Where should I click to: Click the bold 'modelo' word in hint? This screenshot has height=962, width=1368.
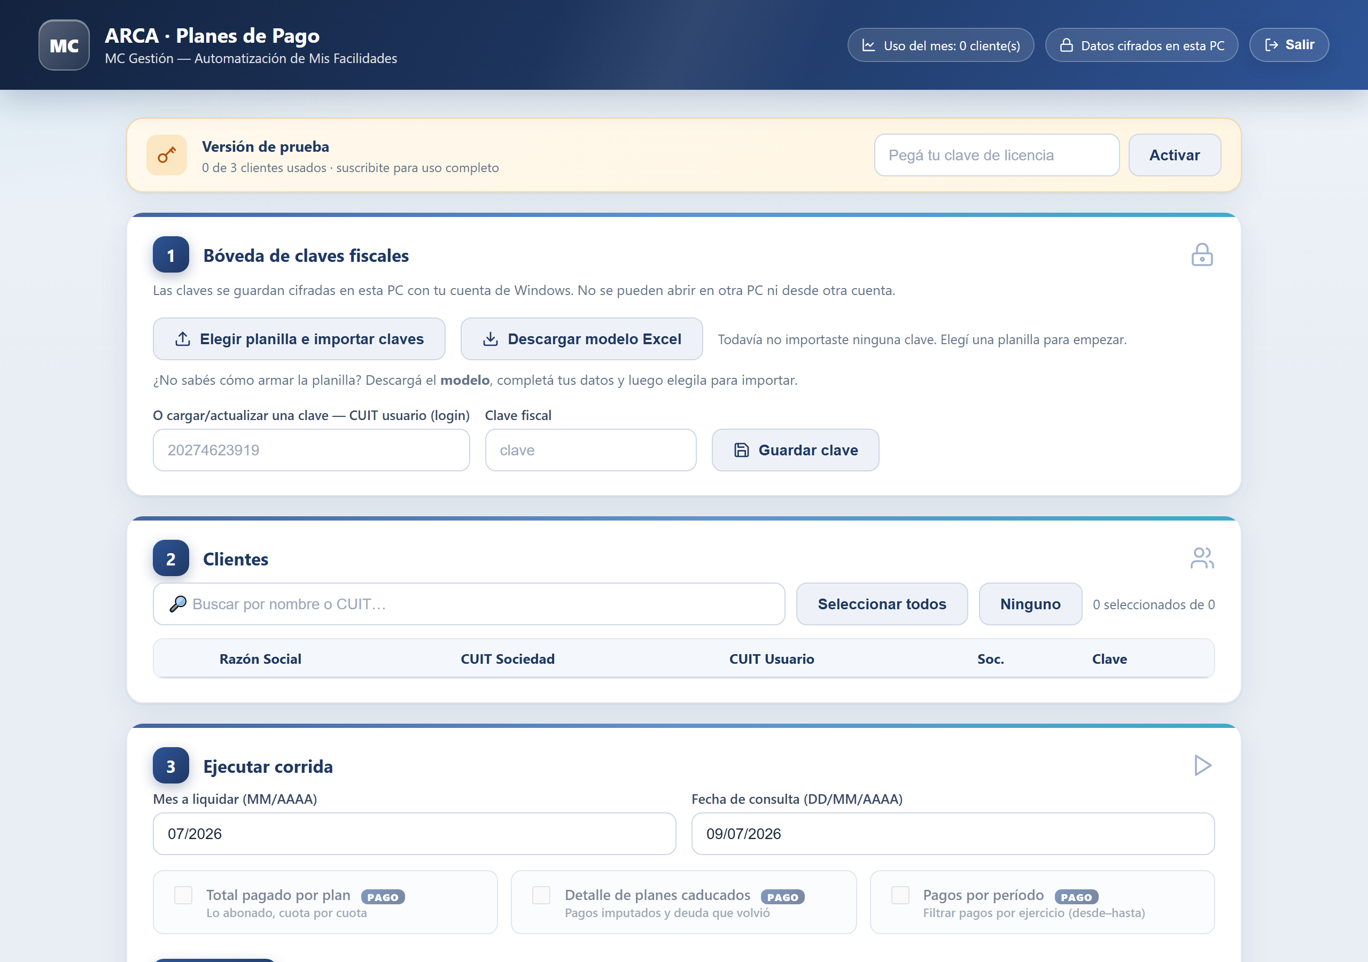point(465,379)
